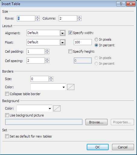The width and height of the screenshot is (137, 155).
Task: Click the Browse... button
Action: pyautogui.click(x=96, y=122)
